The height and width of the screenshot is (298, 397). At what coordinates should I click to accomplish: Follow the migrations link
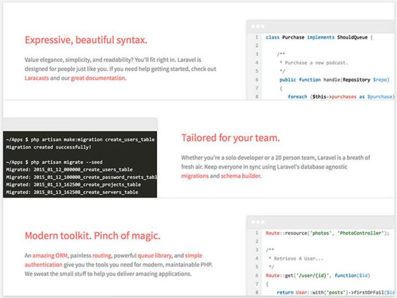point(195,175)
